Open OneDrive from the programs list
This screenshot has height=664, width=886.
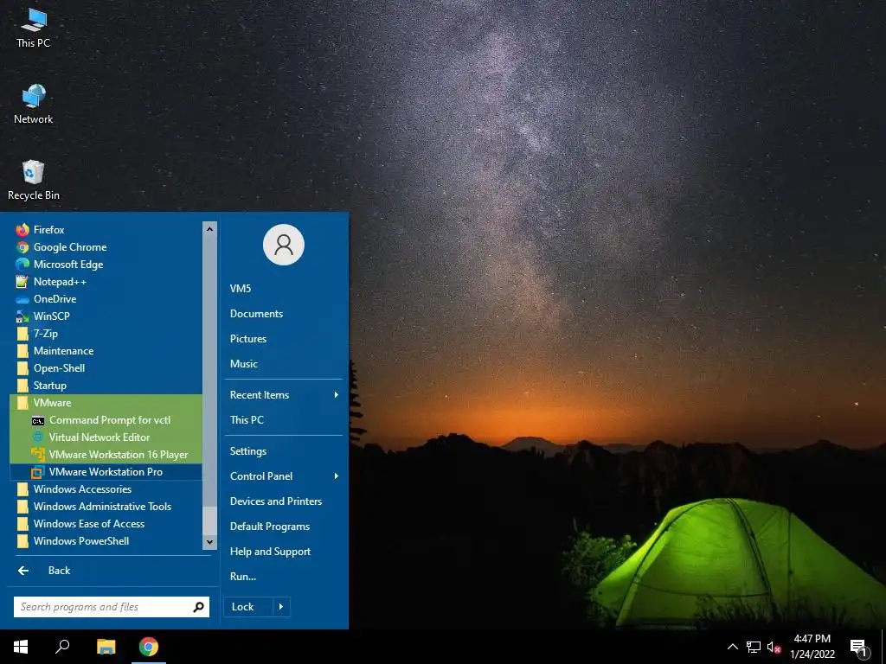point(106,299)
